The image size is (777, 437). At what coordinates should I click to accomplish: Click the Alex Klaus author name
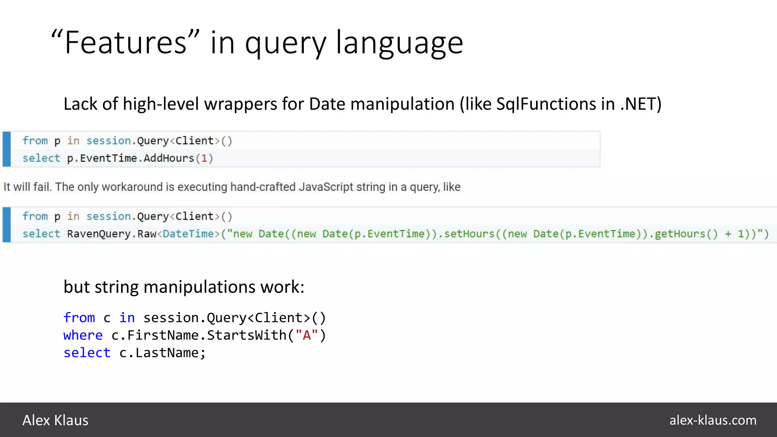point(55,420)
